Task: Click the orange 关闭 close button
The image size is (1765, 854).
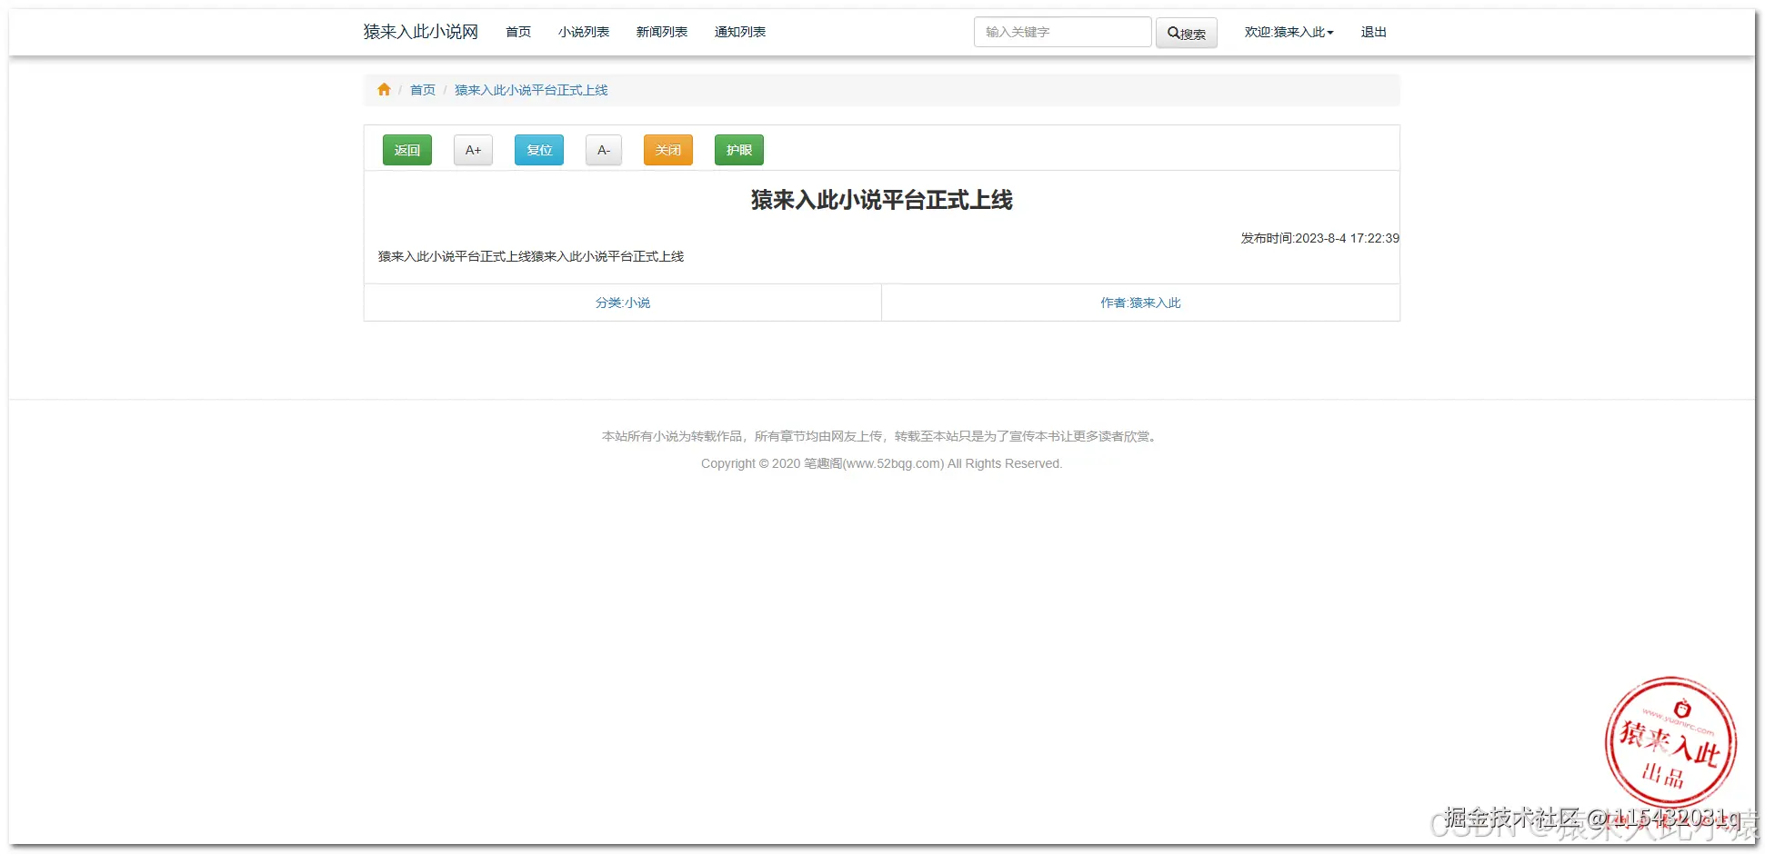Action: pos(667,149)
